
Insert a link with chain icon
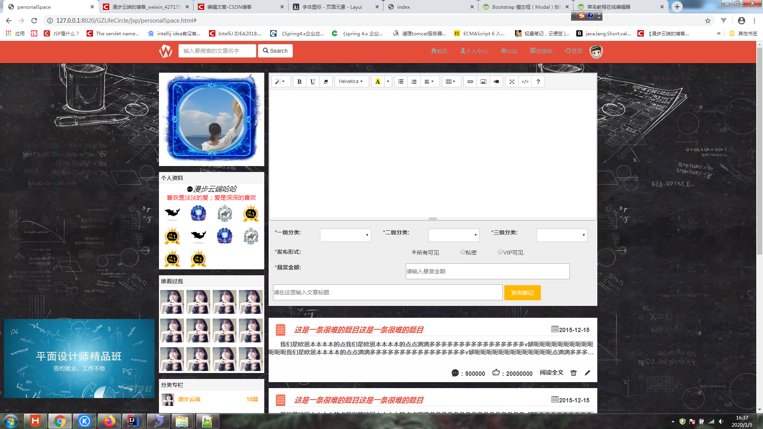(470, 82)
